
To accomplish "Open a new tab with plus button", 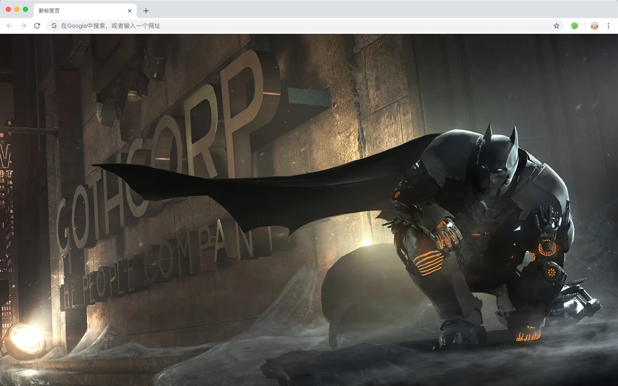I will (146, 11).
